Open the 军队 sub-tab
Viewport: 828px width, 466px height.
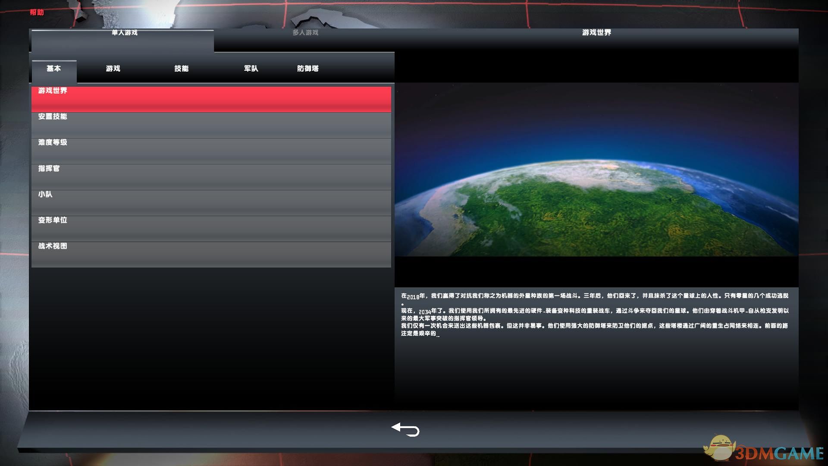point(251,69)
